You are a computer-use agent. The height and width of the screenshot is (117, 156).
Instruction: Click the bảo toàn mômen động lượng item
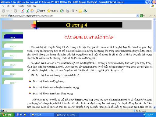(53, 94)
